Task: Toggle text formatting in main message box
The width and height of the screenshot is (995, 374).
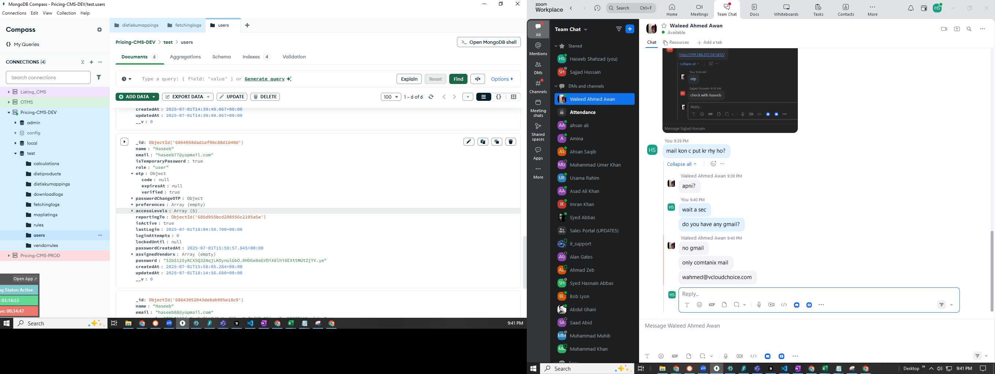Action: click(x=647, y=356)
